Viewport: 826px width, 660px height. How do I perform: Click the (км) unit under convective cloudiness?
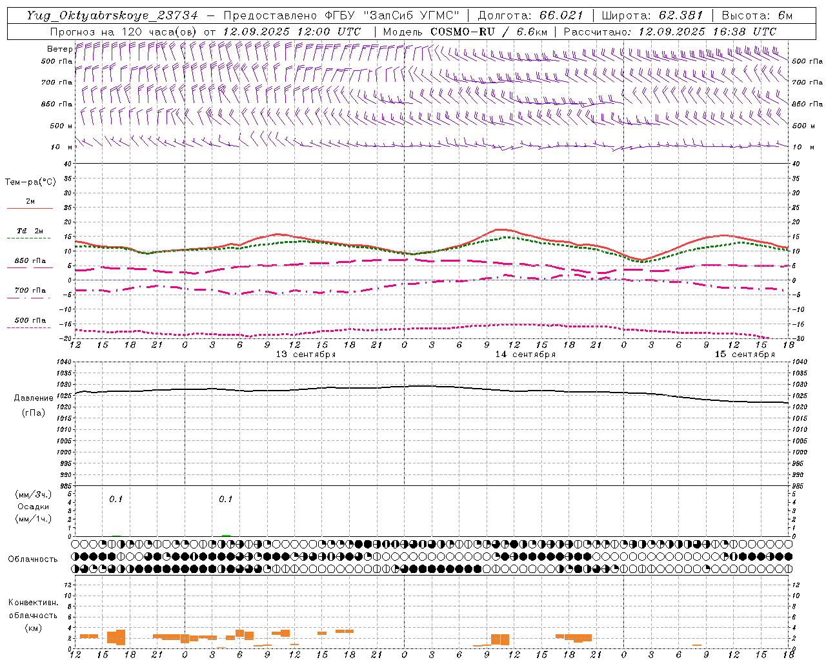33,628
